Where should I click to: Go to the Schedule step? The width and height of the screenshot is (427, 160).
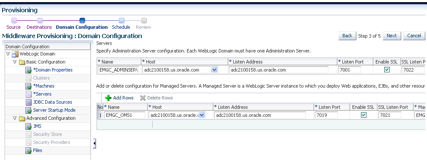tap(121, 27)
